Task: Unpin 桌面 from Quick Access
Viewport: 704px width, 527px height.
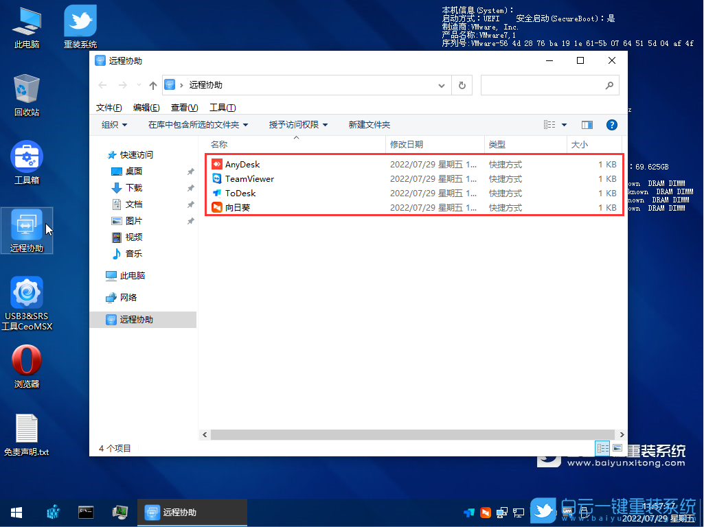Action: tap(190, 172)
